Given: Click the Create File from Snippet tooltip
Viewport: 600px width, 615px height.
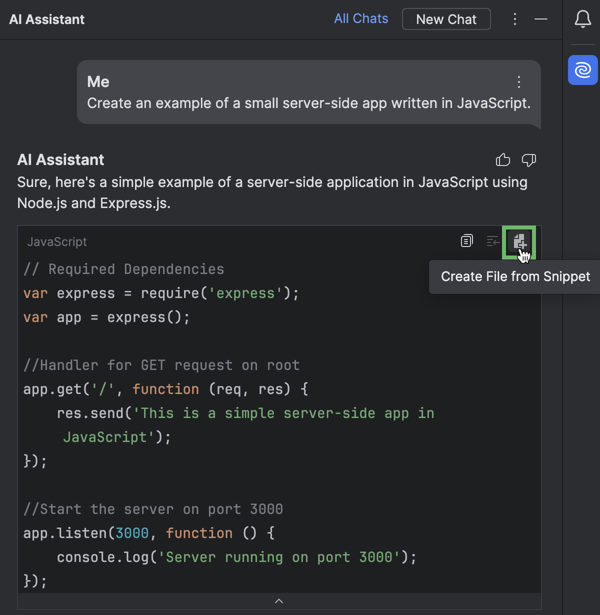Looking at the screenshot, I should click(515, 277).
